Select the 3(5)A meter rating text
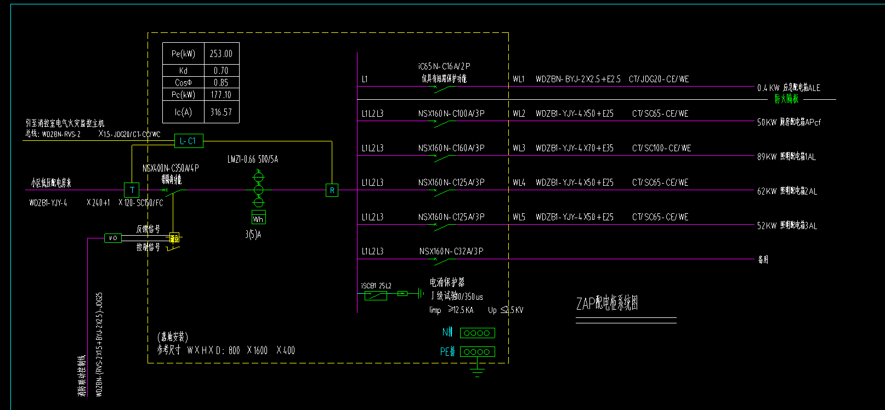The image size is (885, 410). click(x=253, y=235)
